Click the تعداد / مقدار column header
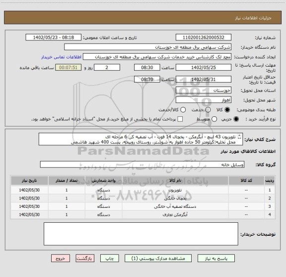286x277 pixels. 67,181
